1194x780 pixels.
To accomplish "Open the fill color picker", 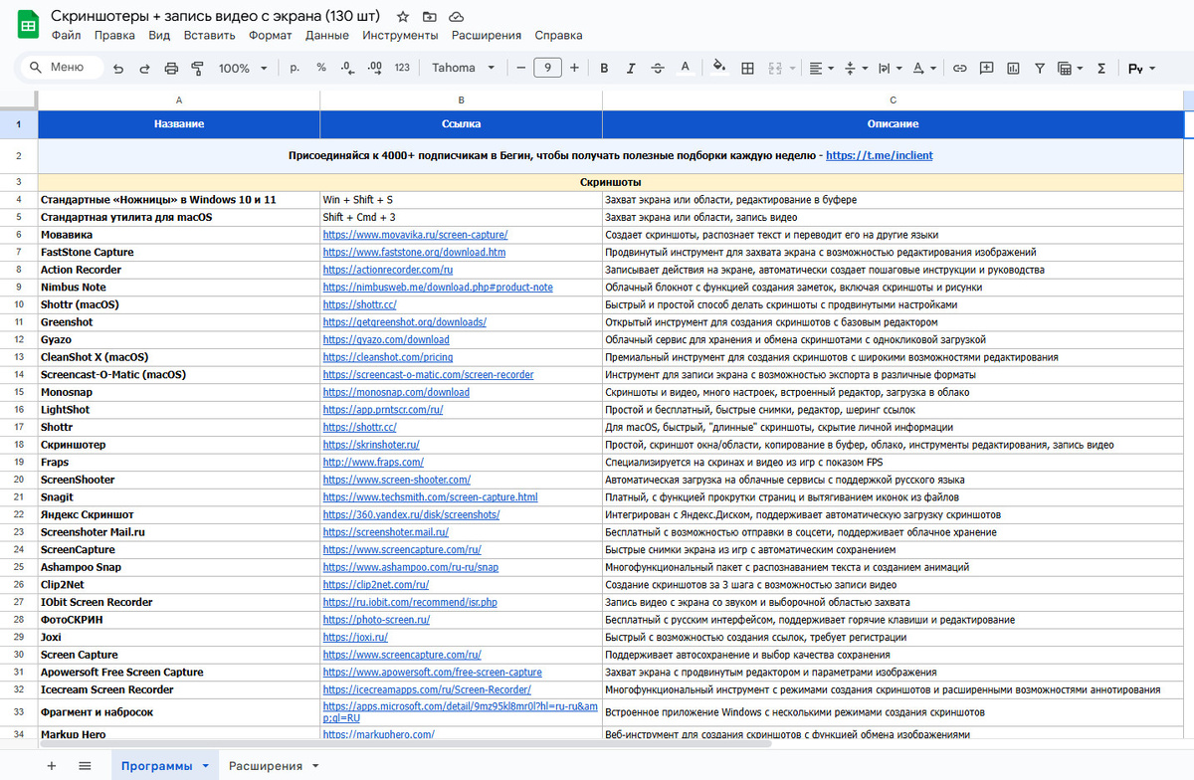I will point(720,68).
